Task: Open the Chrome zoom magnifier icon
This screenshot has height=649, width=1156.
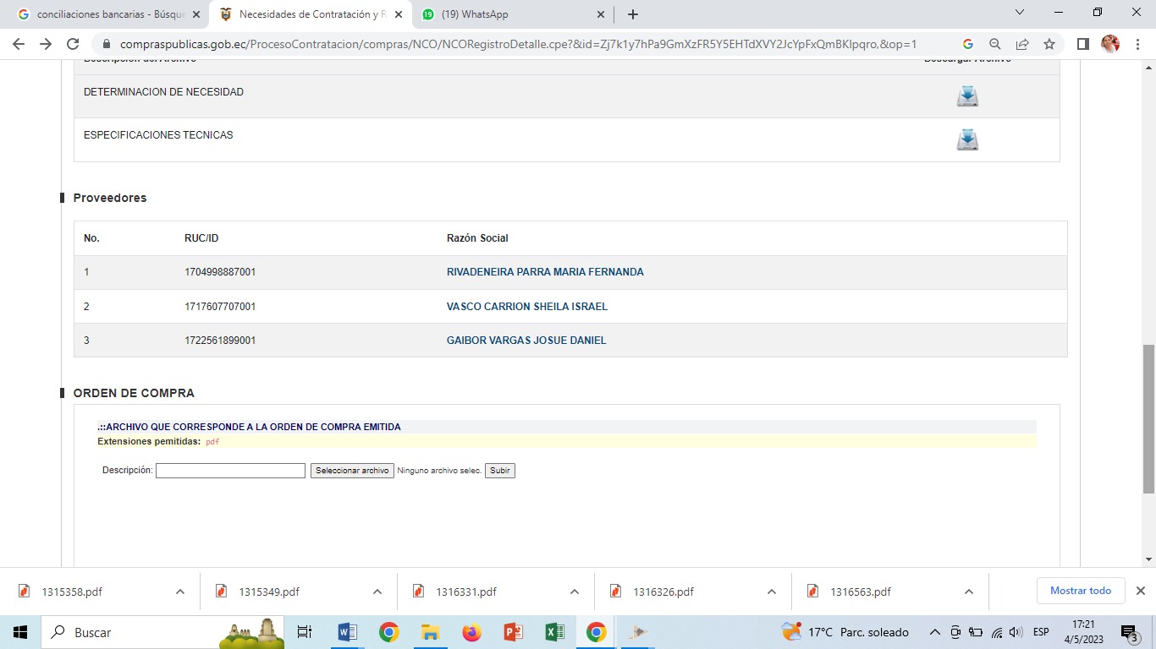Action: point(995,44)
